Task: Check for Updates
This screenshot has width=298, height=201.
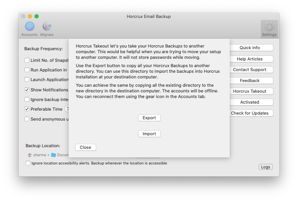Action: click(x=251, y=113)
